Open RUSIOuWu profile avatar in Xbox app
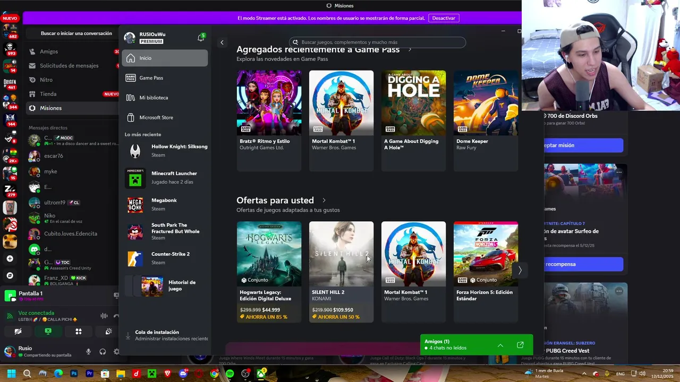This screenshot has width=680, height=382. (x=130, y=38)
